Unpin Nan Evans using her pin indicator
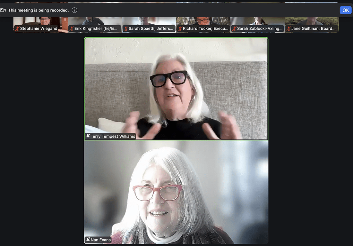Screen dimensions: 353x246 click(88, 239)
